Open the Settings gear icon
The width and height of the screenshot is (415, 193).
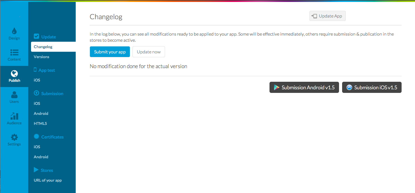click(14, 137)
